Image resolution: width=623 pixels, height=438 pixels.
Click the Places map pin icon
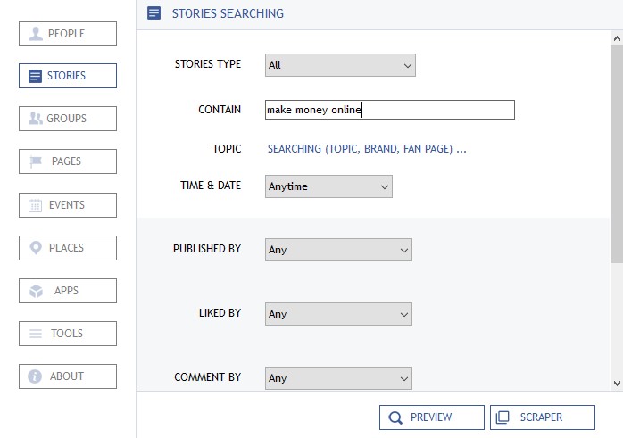point(36,248)
